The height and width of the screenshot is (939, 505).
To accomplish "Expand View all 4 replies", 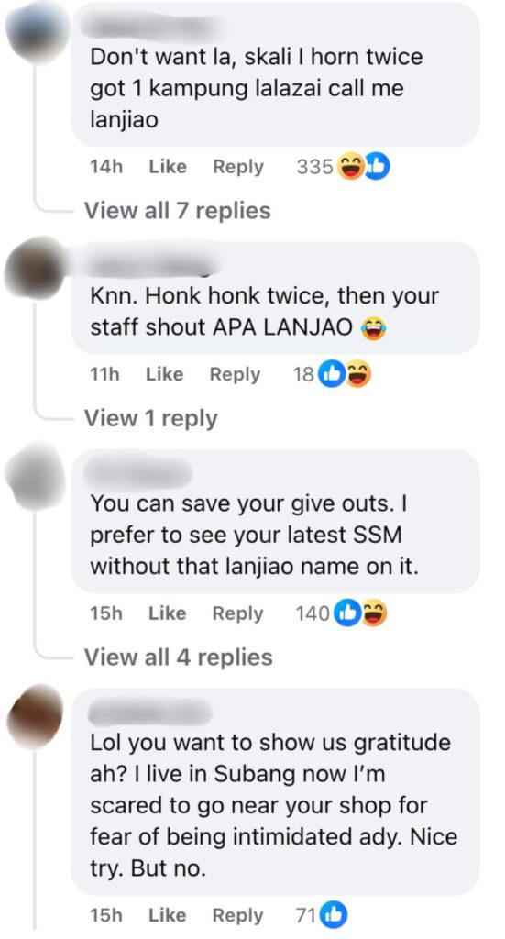I will (179, 657).
